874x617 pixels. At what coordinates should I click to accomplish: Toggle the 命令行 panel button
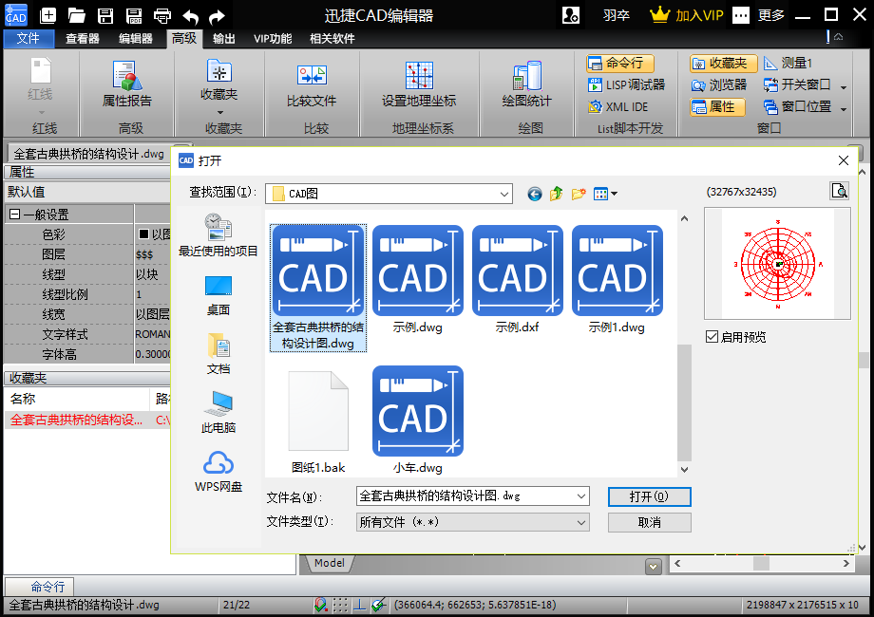[619, 63]
